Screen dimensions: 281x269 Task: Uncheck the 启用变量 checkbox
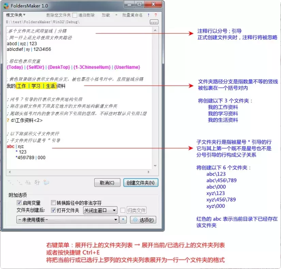[x=19, y=203]
